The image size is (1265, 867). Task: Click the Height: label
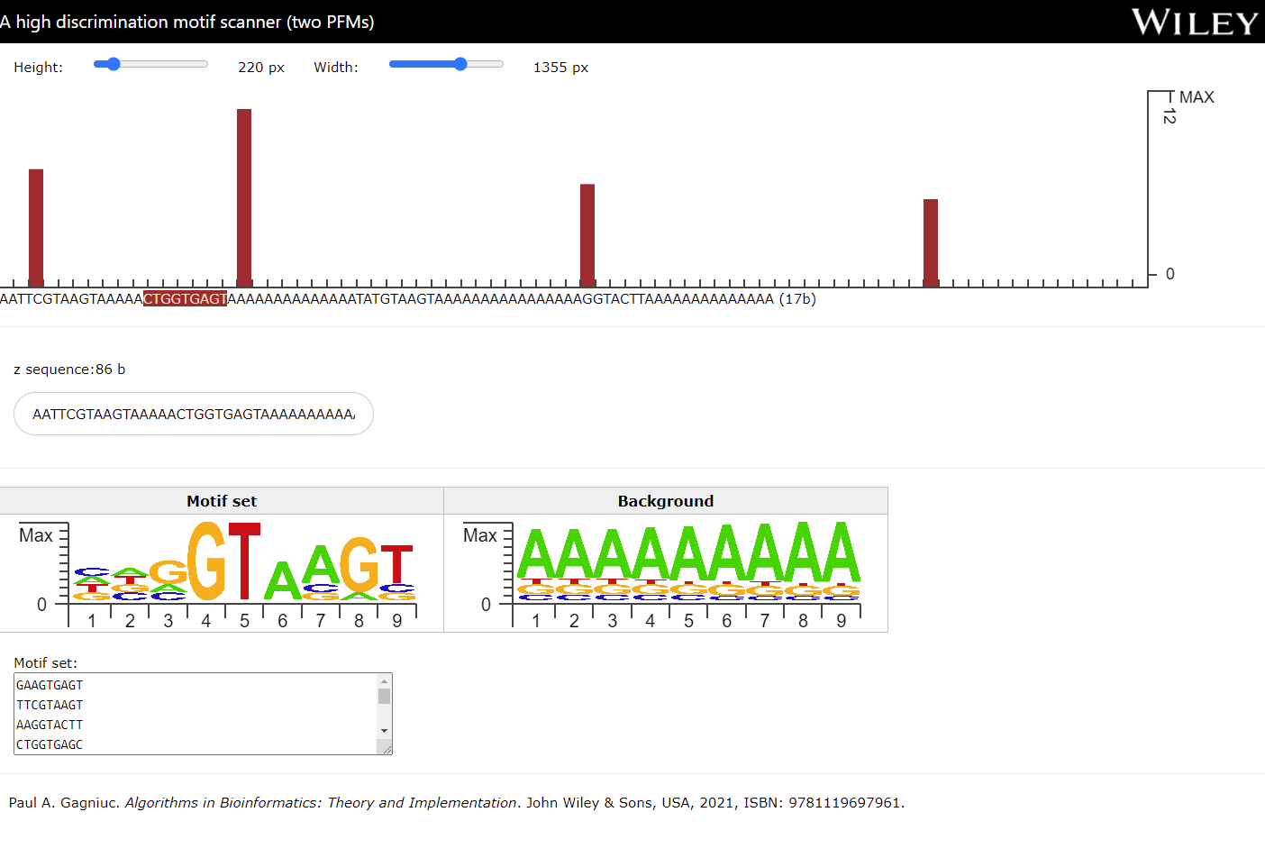point(39,68)
